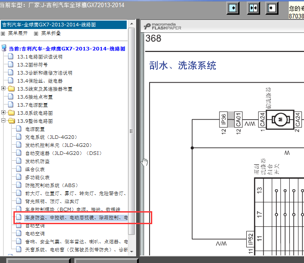Click tree scrollbar down arrow
The width and height of the screenshot is (304, 263).
pos(132,251)
